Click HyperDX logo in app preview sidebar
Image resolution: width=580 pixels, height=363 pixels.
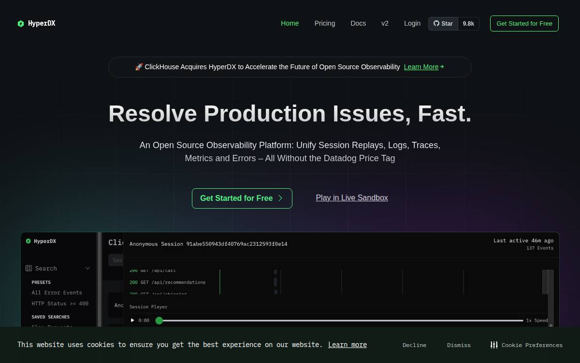pyautogui.click(x=41, y=241)
